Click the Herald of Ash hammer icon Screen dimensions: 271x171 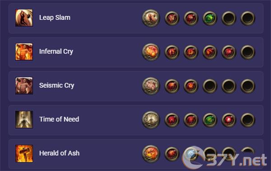[x=24, y=153]
